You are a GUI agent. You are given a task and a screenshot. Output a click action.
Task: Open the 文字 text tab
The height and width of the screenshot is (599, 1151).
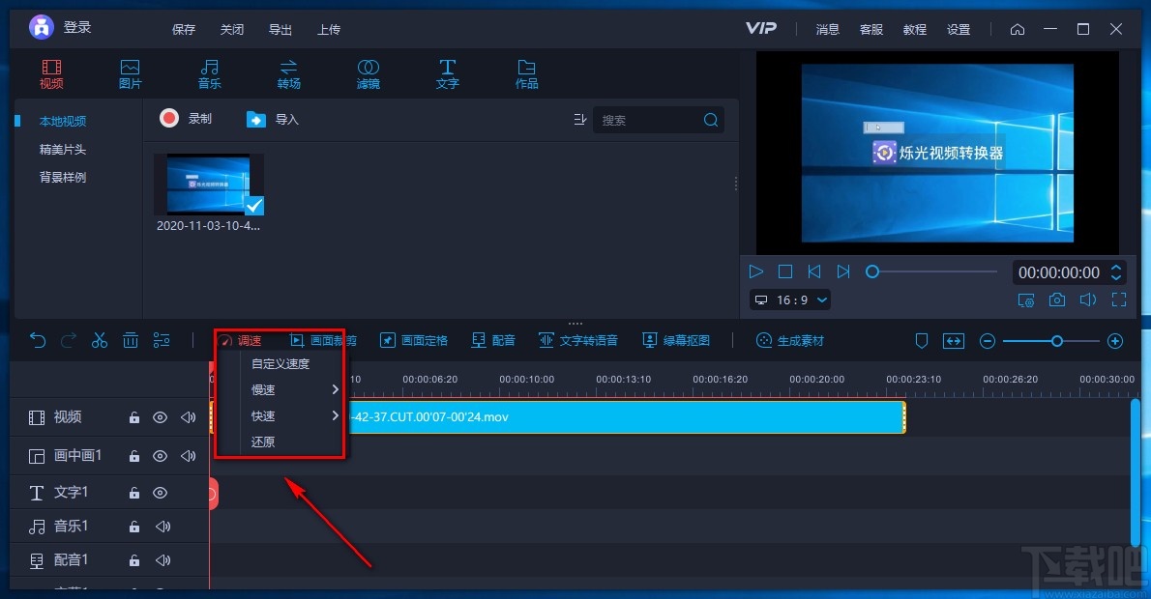click(447, 74)
